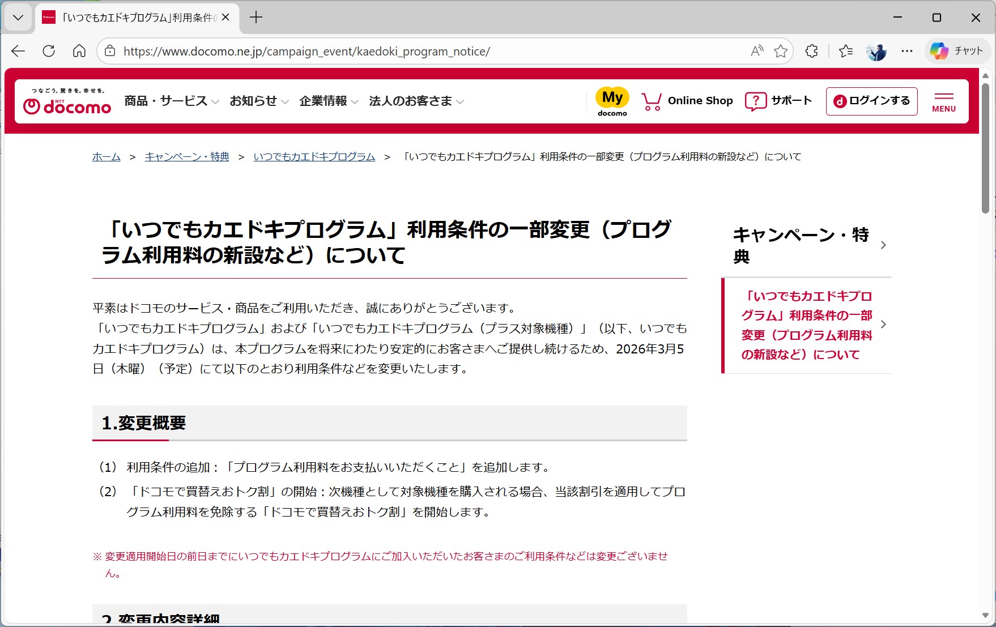The width and height of the screenshot is (996, 627).
Task: Open the Online Shop cart icon
Action: (x=650, y=100)
